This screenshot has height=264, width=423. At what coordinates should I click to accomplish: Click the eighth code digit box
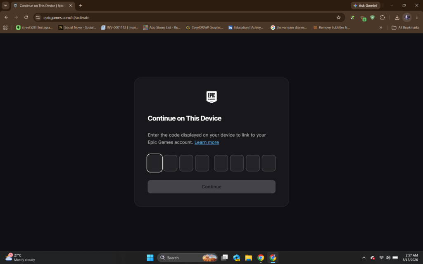tap(269, 163)
